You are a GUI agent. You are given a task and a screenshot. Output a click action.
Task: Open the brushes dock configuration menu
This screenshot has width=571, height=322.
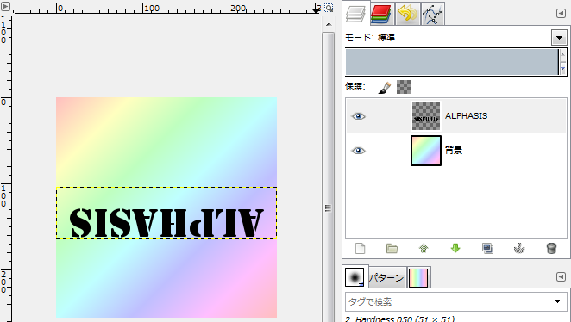click(x=561, y=277)
